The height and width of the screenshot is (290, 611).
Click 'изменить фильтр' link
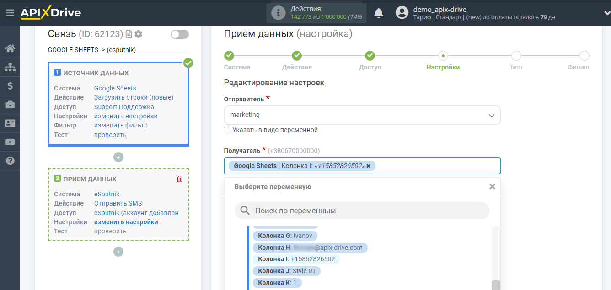click(121, 125)
